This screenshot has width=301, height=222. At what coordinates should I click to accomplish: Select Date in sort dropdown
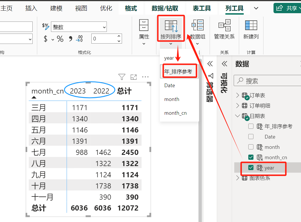click(179, 85)
